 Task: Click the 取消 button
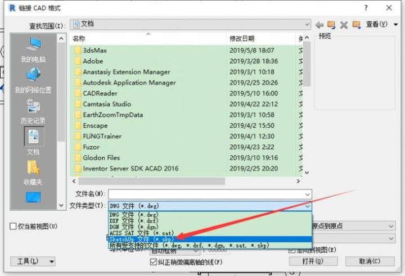click(x=370, y=261)
